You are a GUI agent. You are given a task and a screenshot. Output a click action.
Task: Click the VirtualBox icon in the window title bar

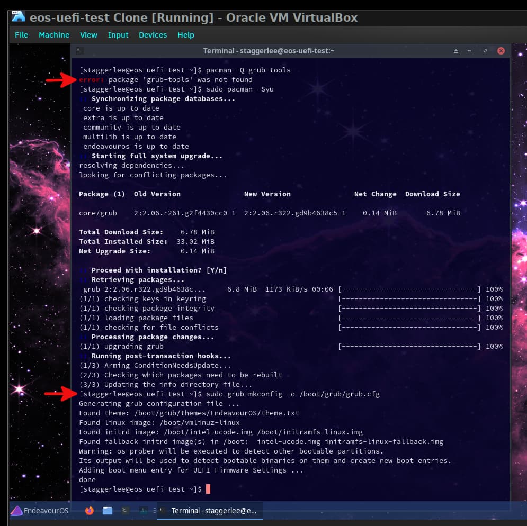pos(18,16)
